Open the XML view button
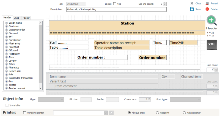 [212, 45]
